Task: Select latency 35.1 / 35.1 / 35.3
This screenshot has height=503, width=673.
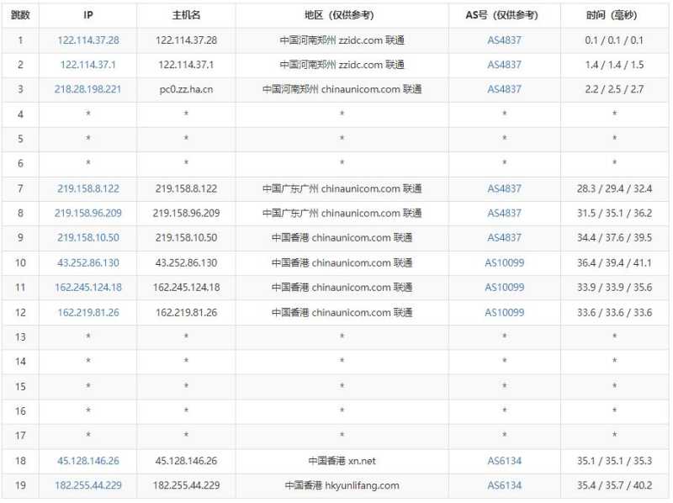Action: [614, 461]
